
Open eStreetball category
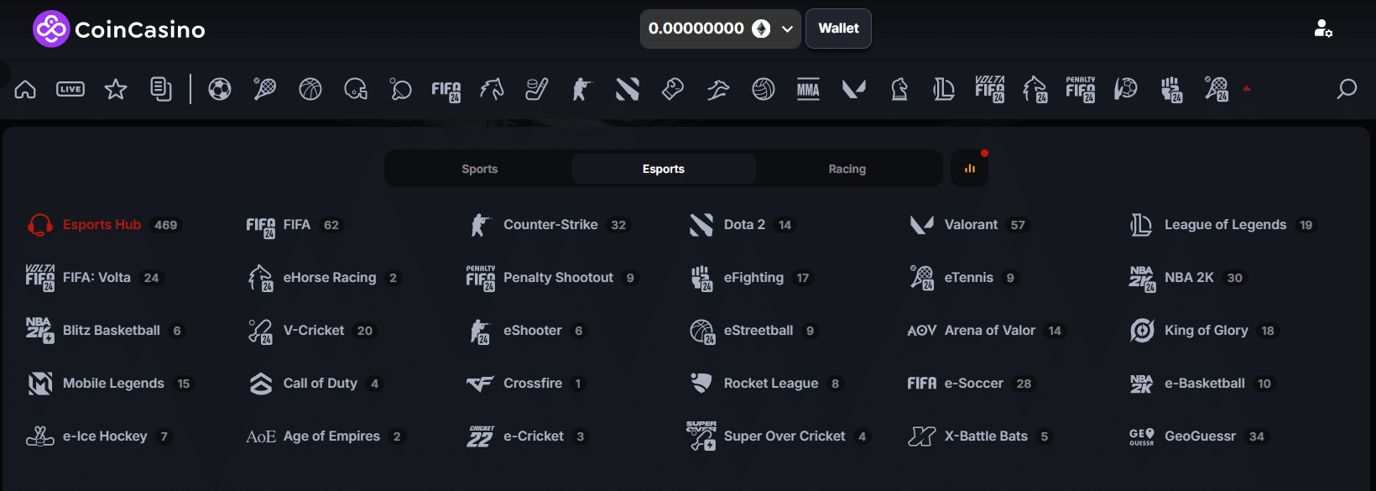[x=753, y=331]
